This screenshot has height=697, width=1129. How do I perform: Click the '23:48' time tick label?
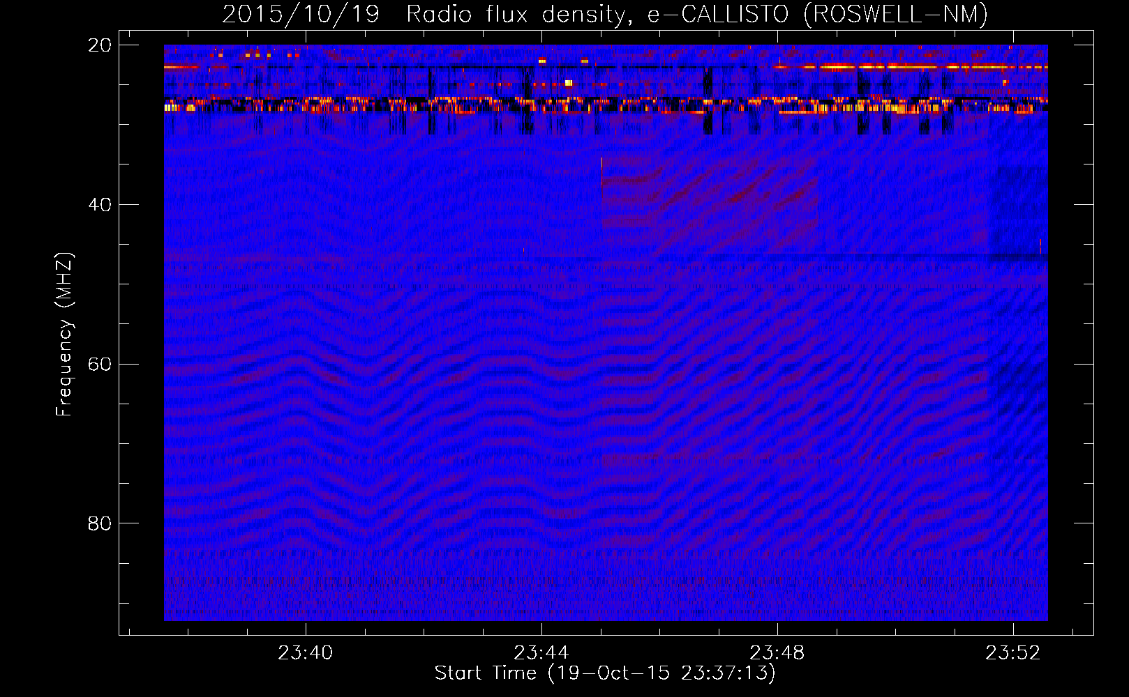777,653
